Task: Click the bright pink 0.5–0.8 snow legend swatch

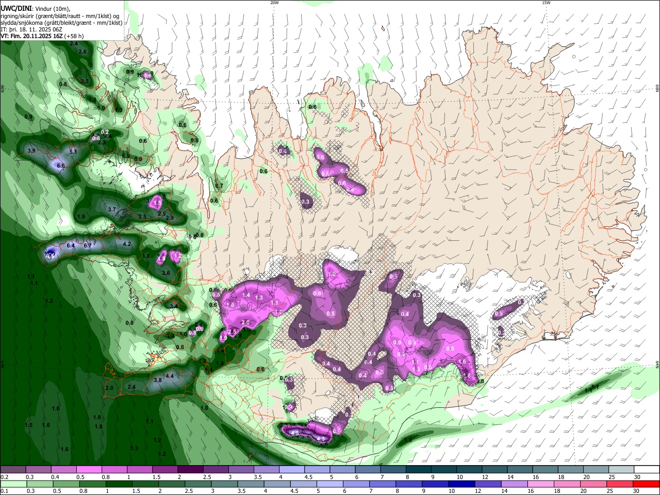Action: coord(89,469)
